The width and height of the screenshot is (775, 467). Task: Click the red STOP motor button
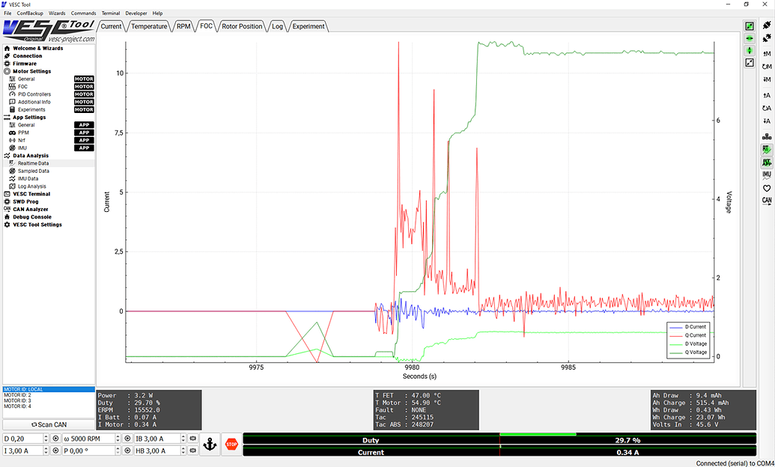point(231,444)
